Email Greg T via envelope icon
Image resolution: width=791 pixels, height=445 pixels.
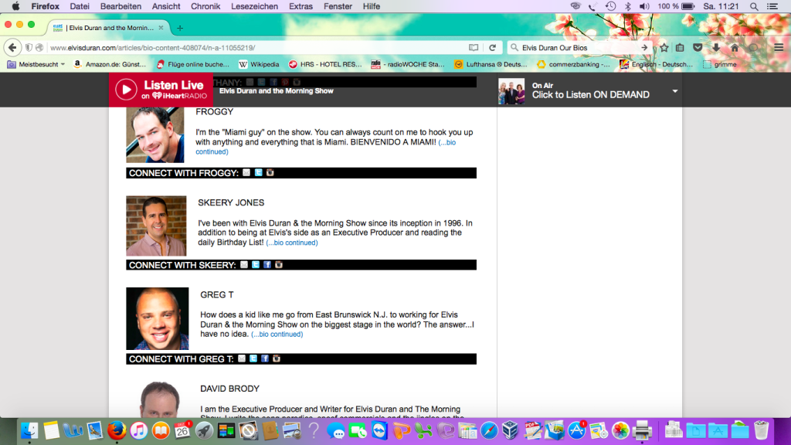(x=242, y=358)
